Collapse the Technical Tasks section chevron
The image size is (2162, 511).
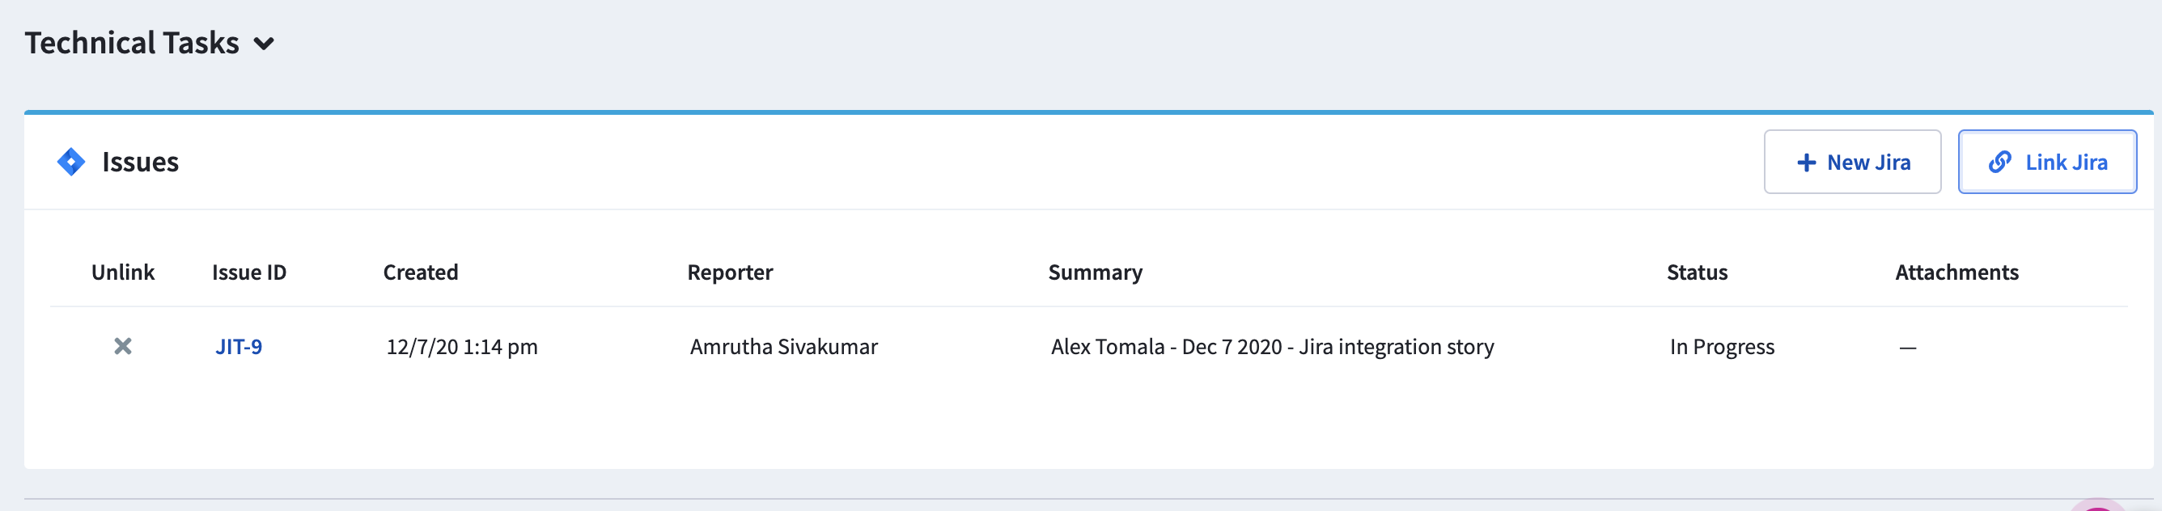point(265,44)
